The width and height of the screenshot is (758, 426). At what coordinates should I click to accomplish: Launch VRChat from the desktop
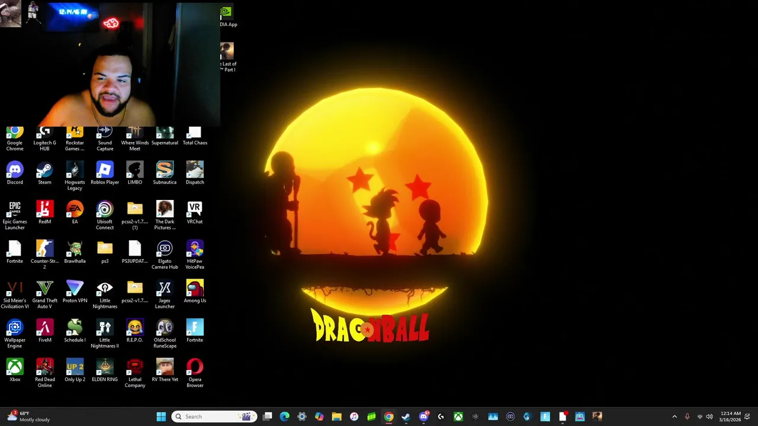point(195,212)
